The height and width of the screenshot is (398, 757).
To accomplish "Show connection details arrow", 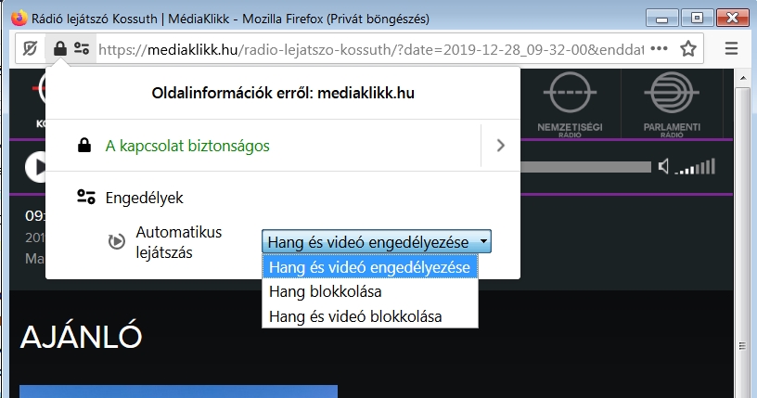I will [501, 146].
